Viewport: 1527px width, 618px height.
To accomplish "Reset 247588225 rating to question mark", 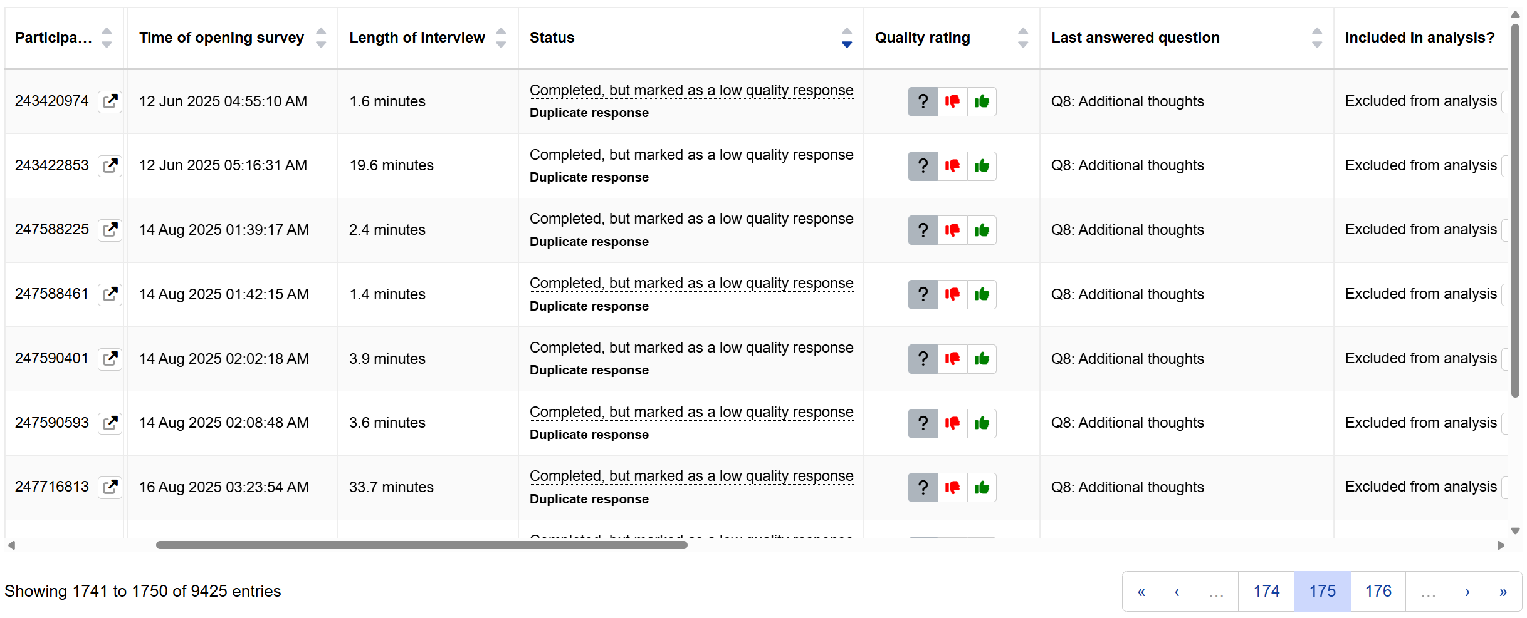I will tap(923, 230).
